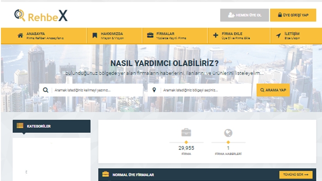Click the globe icon above FİRMA HABERLERİ
Viewport: 322px width, 181px height.
coord(228,133)
